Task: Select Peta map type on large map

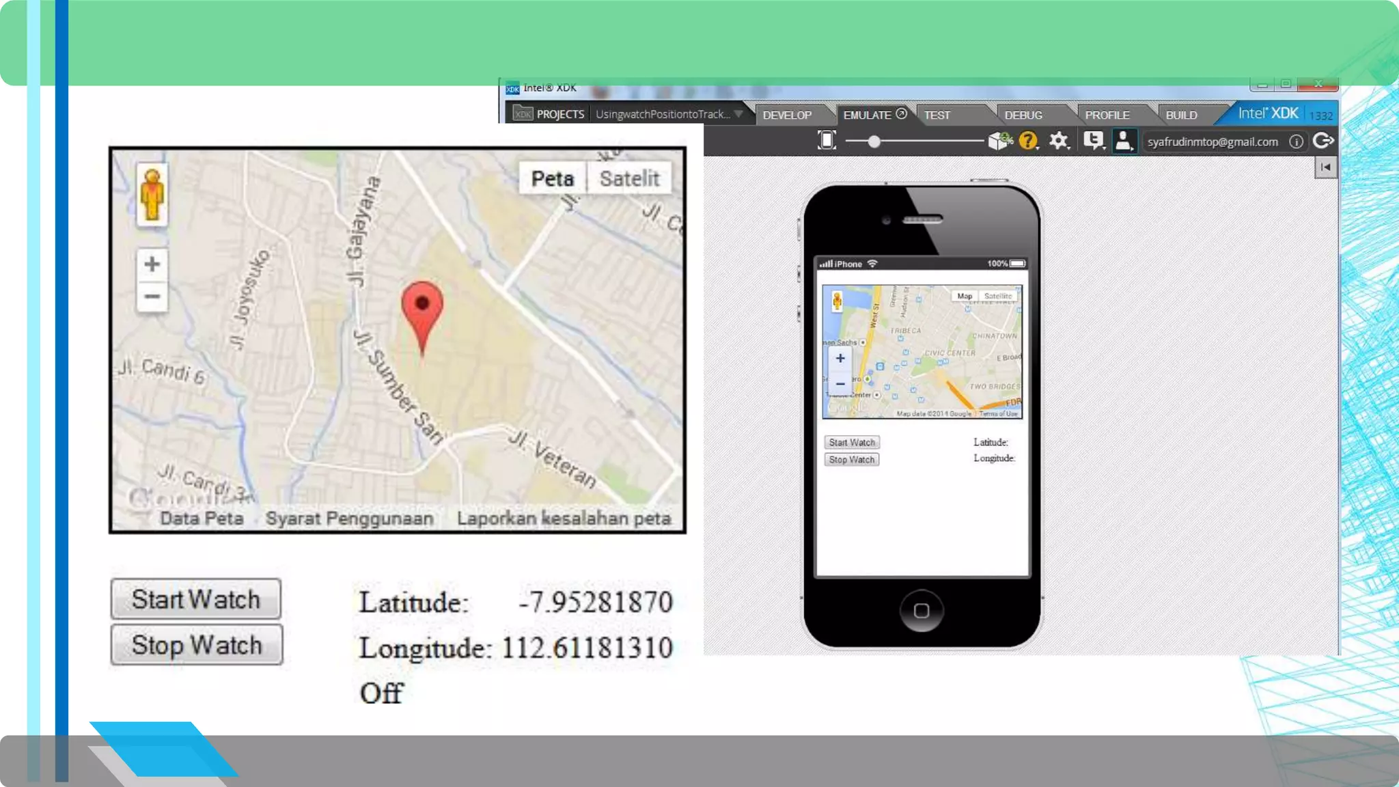Action: point(552,179)
